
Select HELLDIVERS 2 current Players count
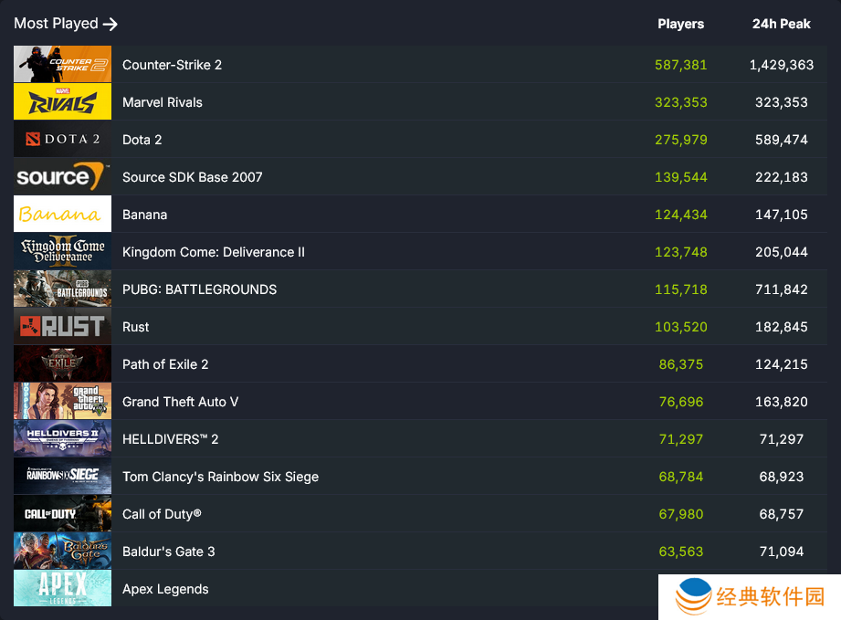tap(680, 439)
